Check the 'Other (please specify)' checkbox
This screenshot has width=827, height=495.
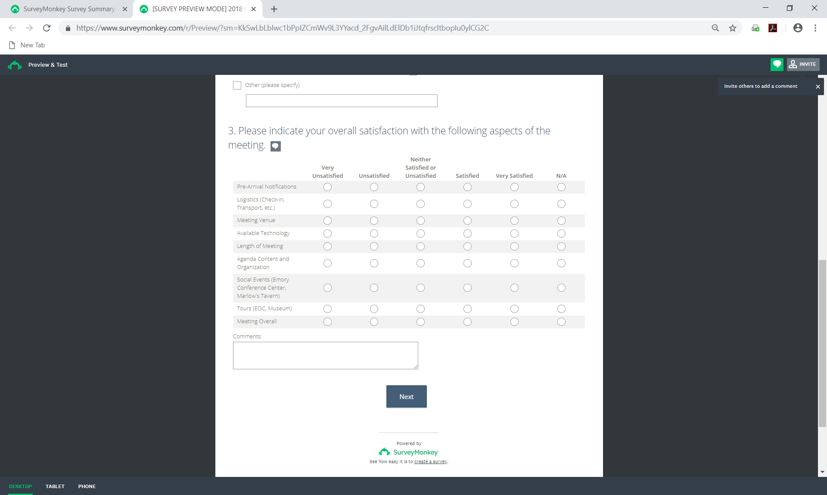point(237,85)
